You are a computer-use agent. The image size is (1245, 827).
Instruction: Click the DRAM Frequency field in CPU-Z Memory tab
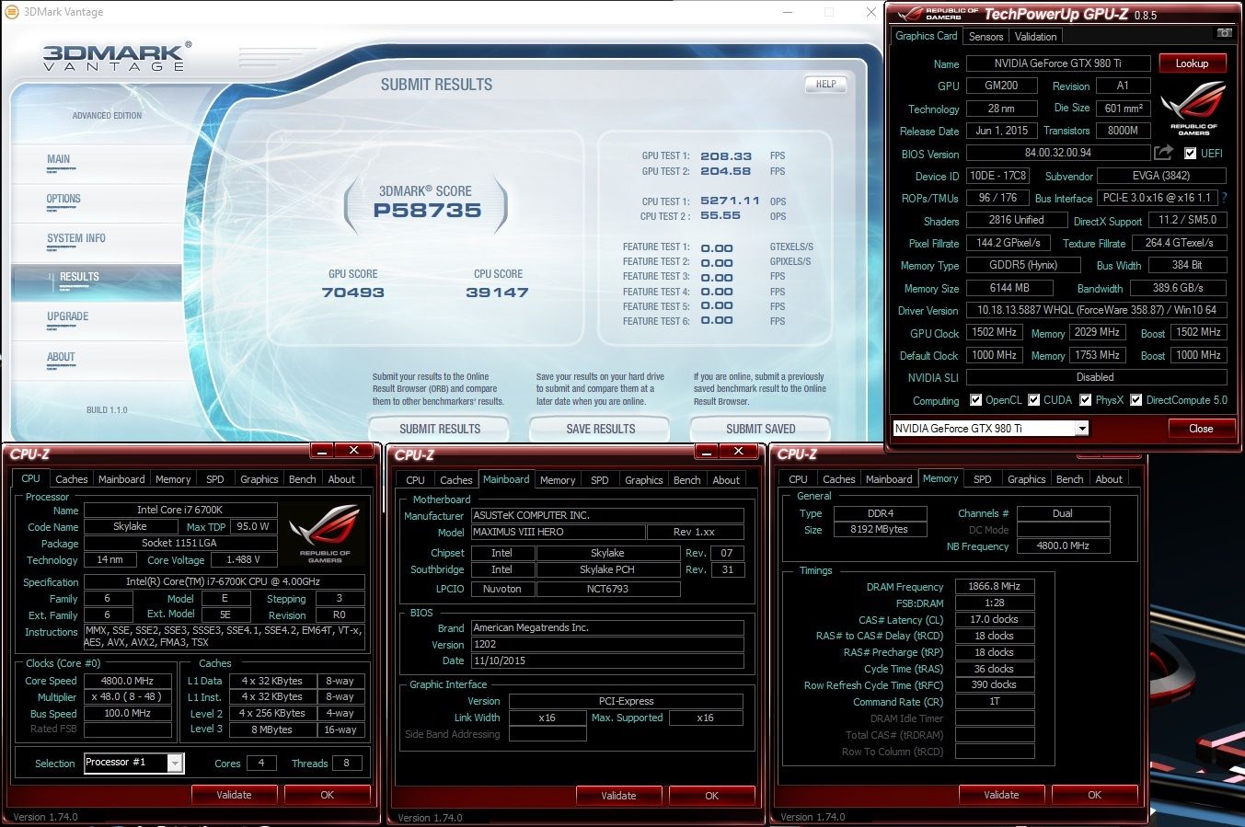(x=994, y=586)
